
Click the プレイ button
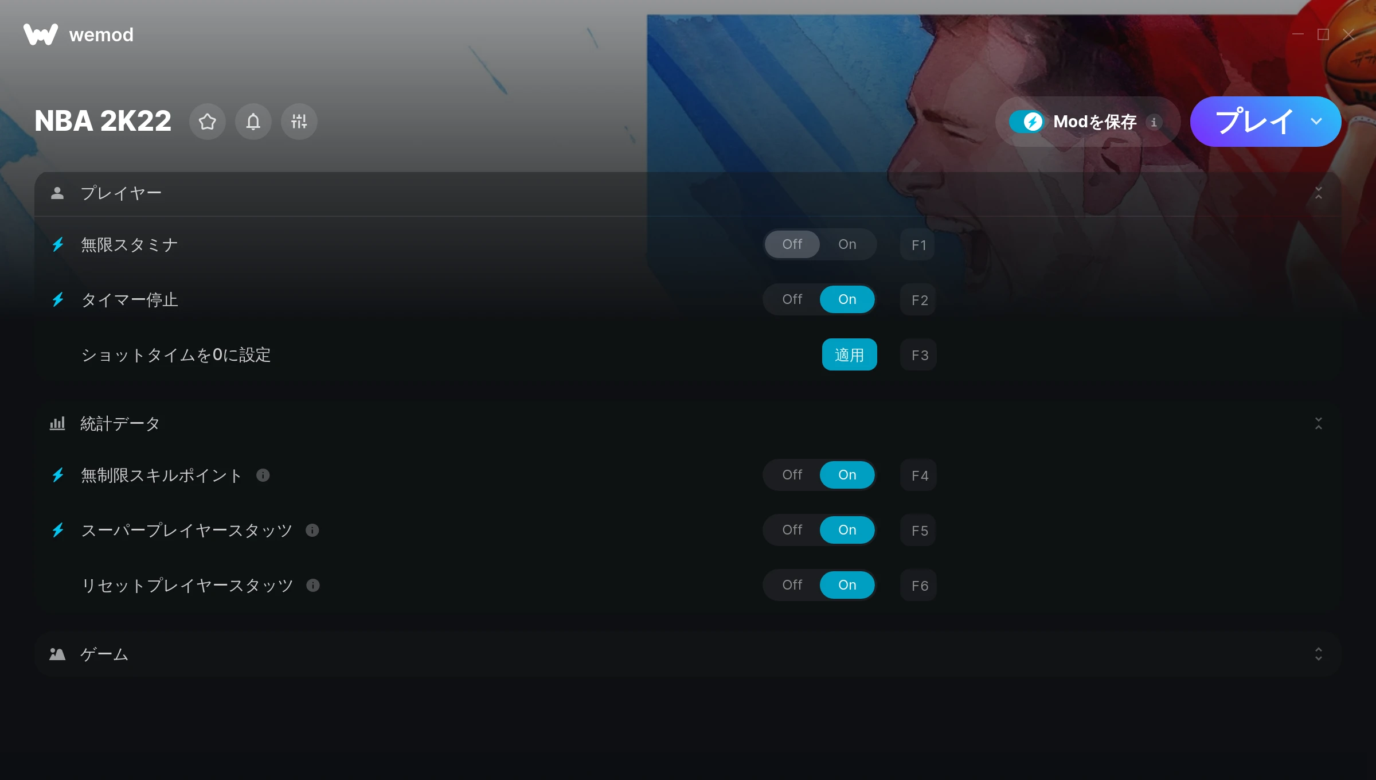click(x=1254, y=122)
